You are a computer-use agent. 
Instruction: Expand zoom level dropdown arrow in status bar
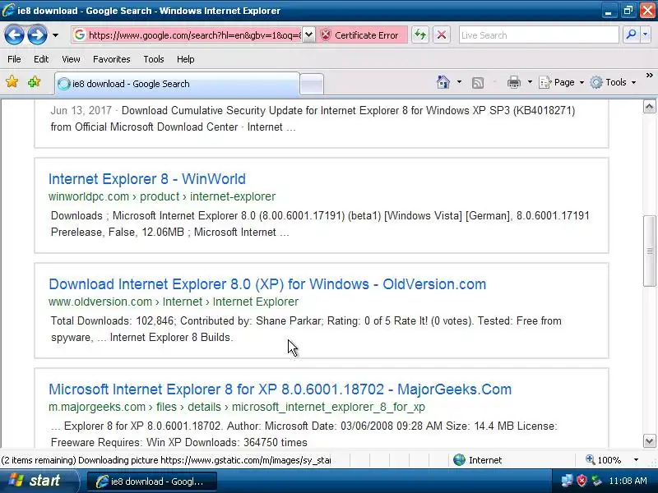pyautogui.click(x=636, y=460)
